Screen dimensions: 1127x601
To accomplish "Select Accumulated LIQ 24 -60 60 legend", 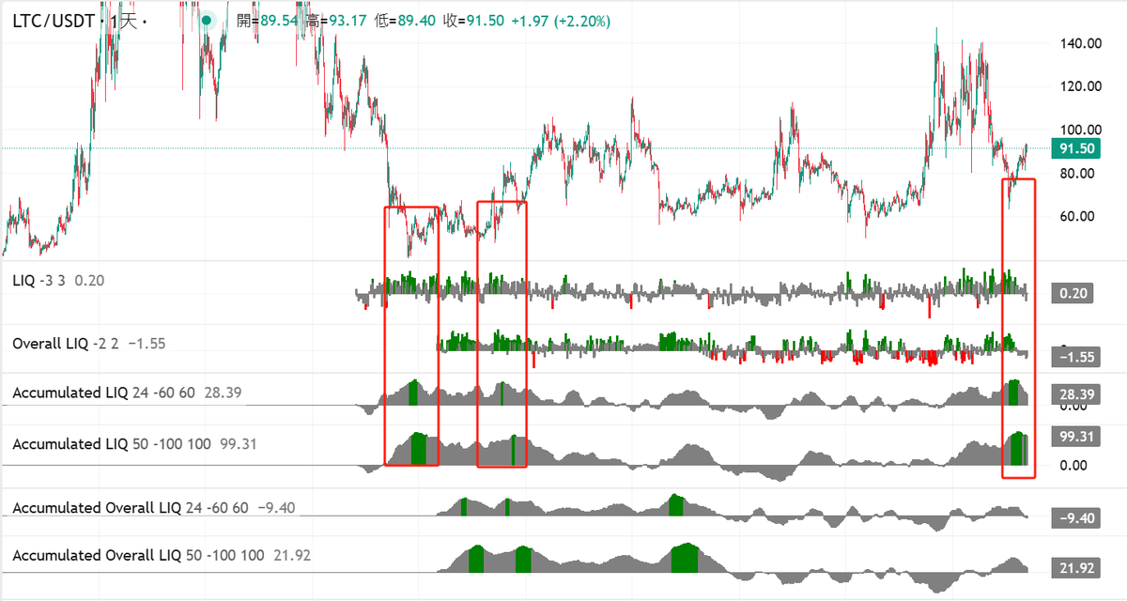I will (x=127, y=393).
